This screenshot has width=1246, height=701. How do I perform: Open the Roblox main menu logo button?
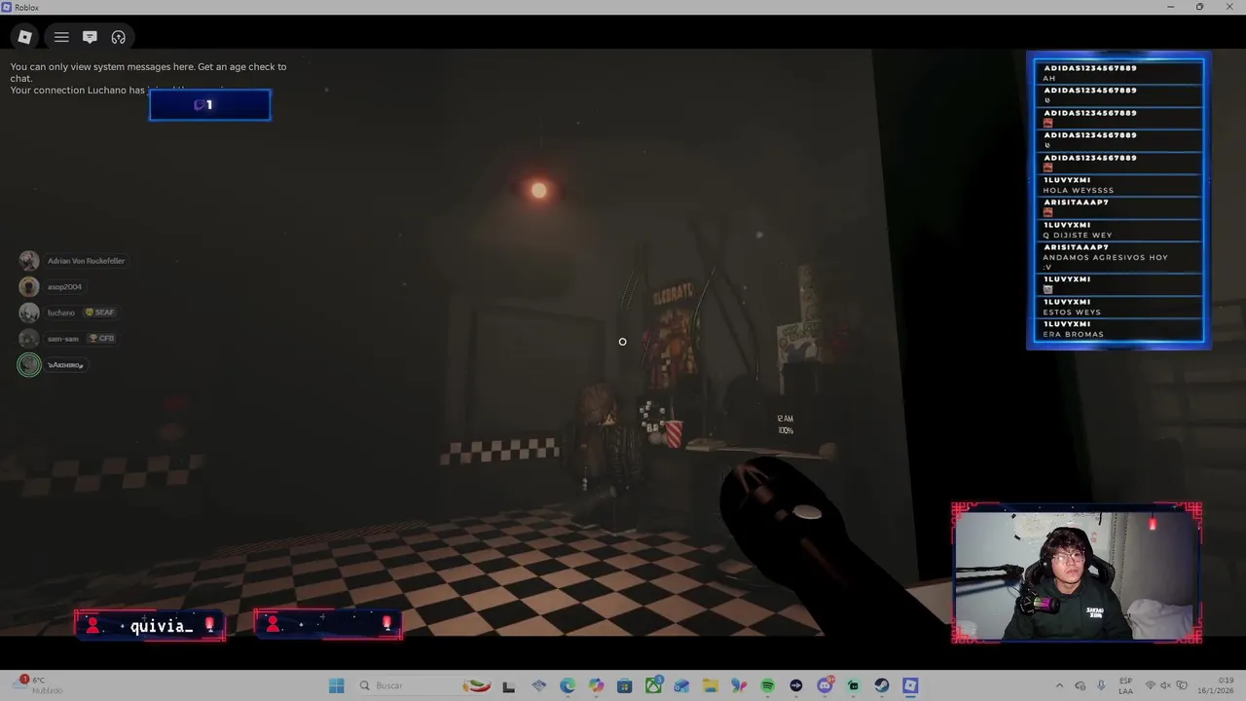pyautogui.click(x=25, y=37)
